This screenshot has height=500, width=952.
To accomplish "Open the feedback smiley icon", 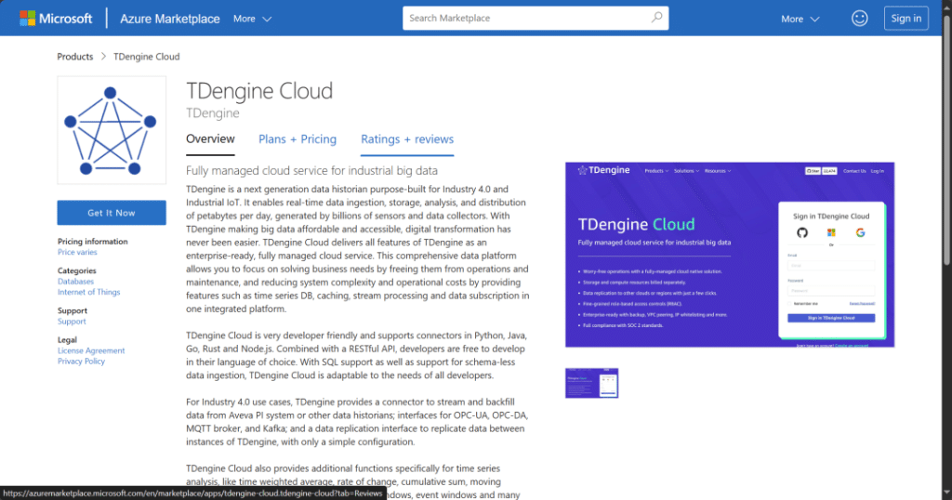I will [859, 19].
